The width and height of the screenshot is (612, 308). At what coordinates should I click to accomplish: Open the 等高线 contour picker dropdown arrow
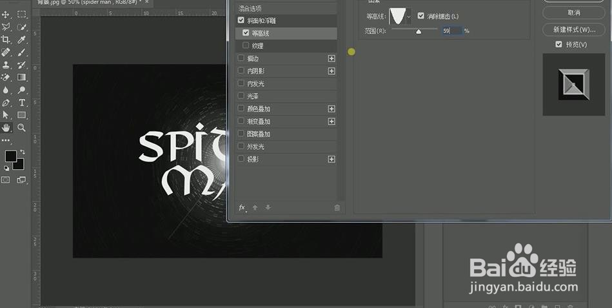pyautogui.click(x=409, y=16)
